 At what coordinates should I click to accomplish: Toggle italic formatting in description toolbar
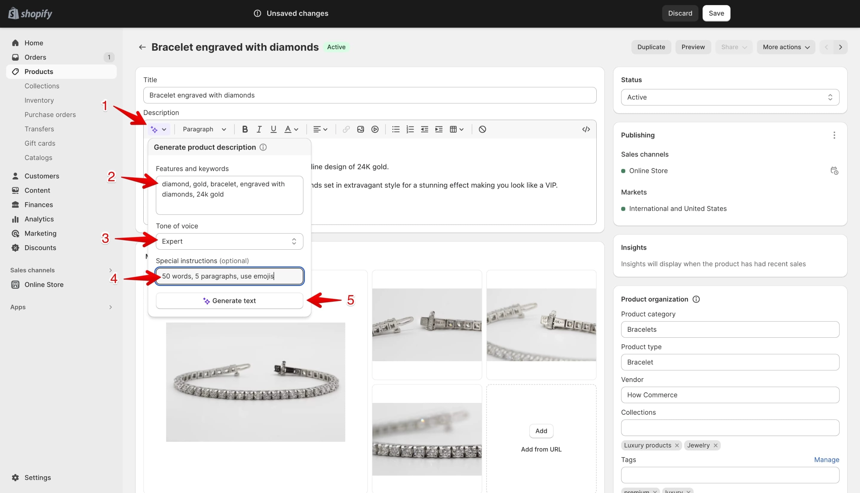pyautogui.click(x=259, y=129)
